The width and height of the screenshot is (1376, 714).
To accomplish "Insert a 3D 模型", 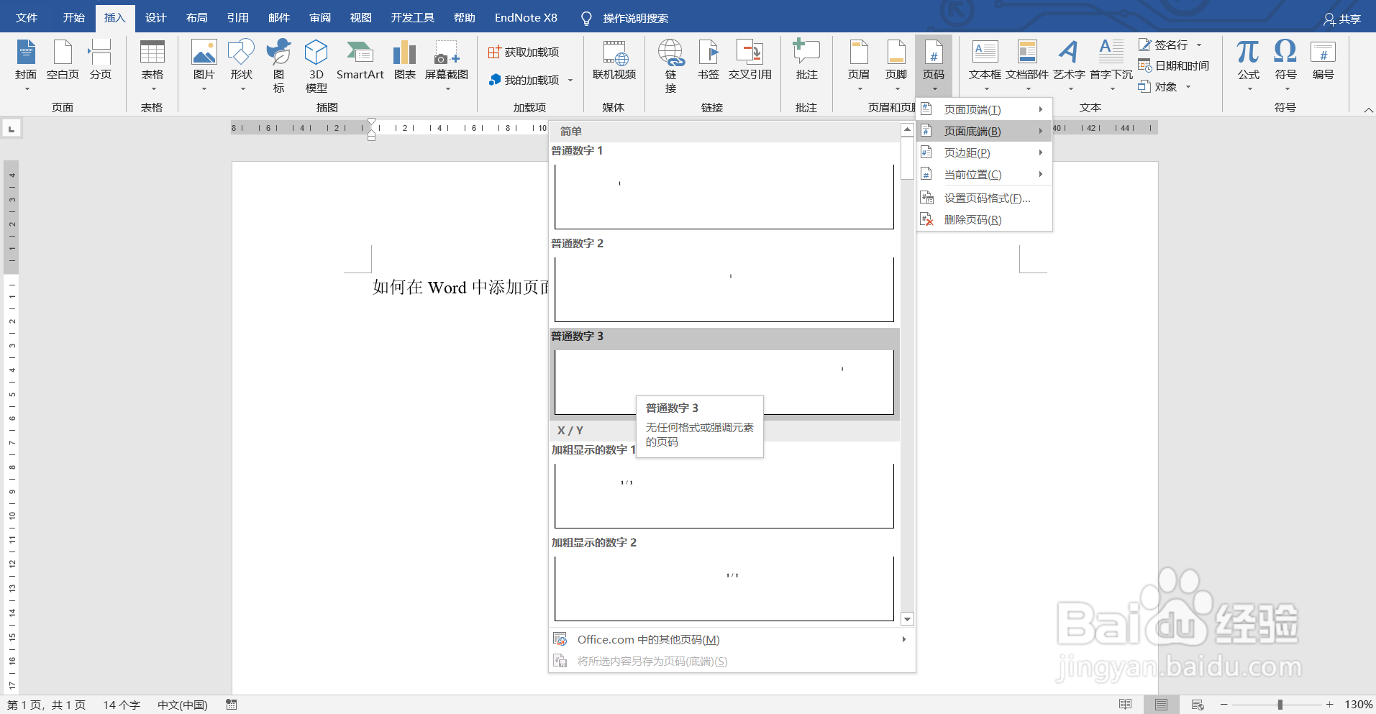I will point(315,63).
